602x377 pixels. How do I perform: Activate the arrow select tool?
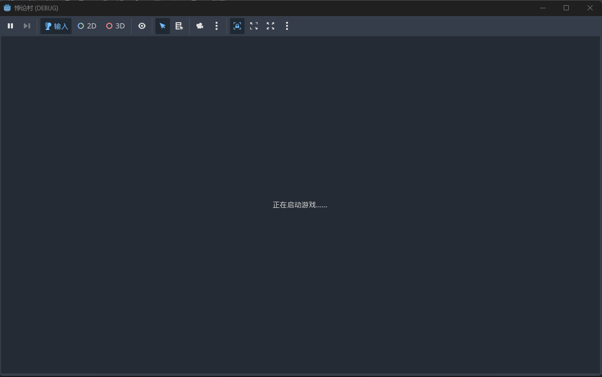pyautogui.click(x=163, y=26)
